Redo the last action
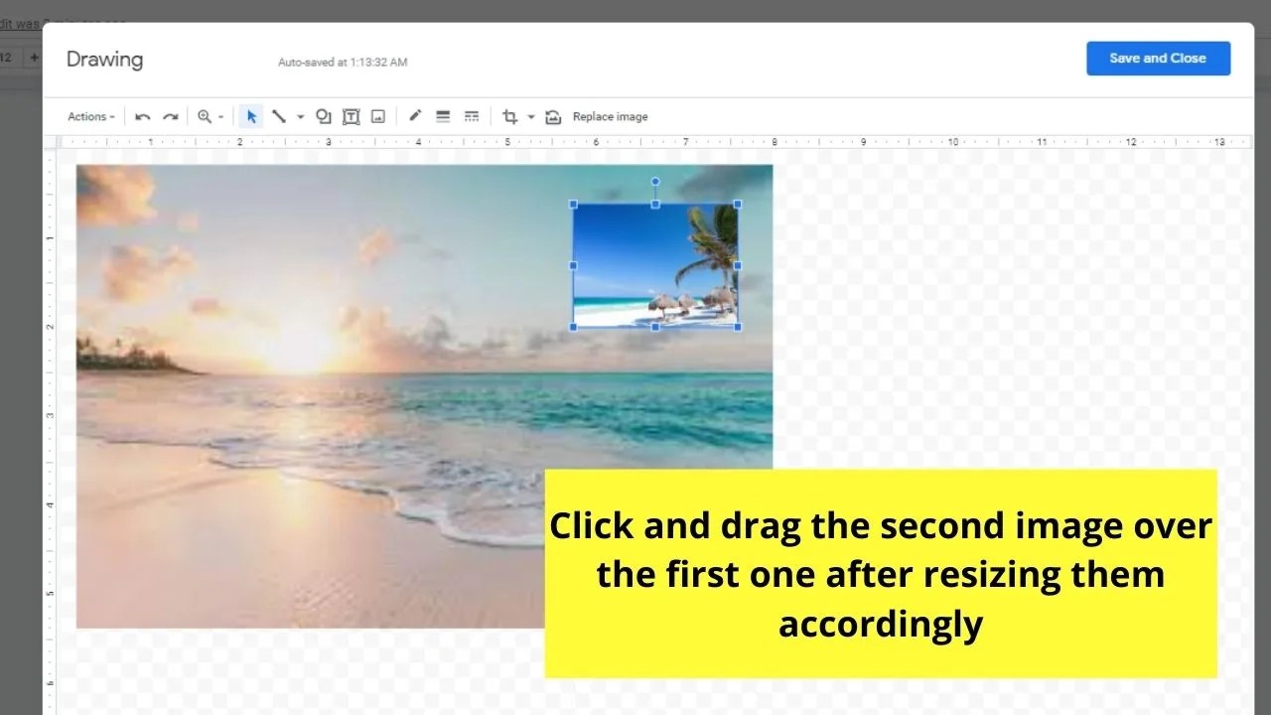The width and height of the screenshot is (1271, 715). (x=169, y=116)
